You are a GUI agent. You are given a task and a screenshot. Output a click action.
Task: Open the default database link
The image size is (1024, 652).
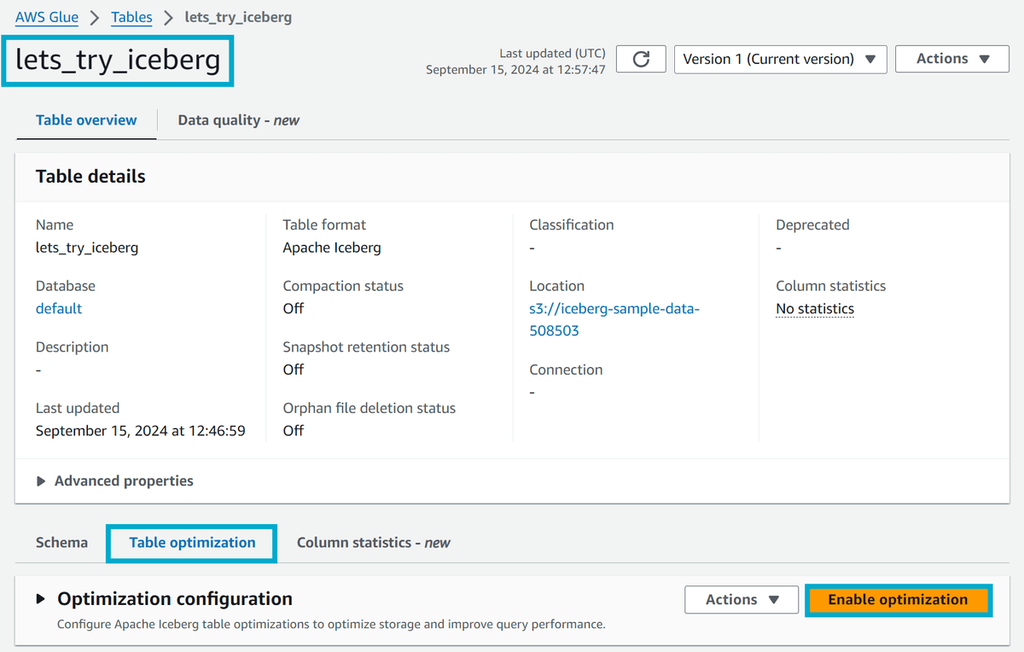pyautogui.click(x=58, y=308)
